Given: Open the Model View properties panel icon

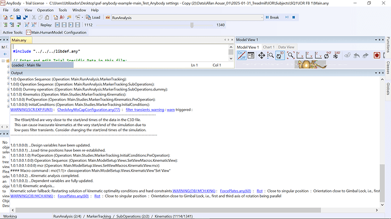Looking at the screenshot, I should 251,55.
